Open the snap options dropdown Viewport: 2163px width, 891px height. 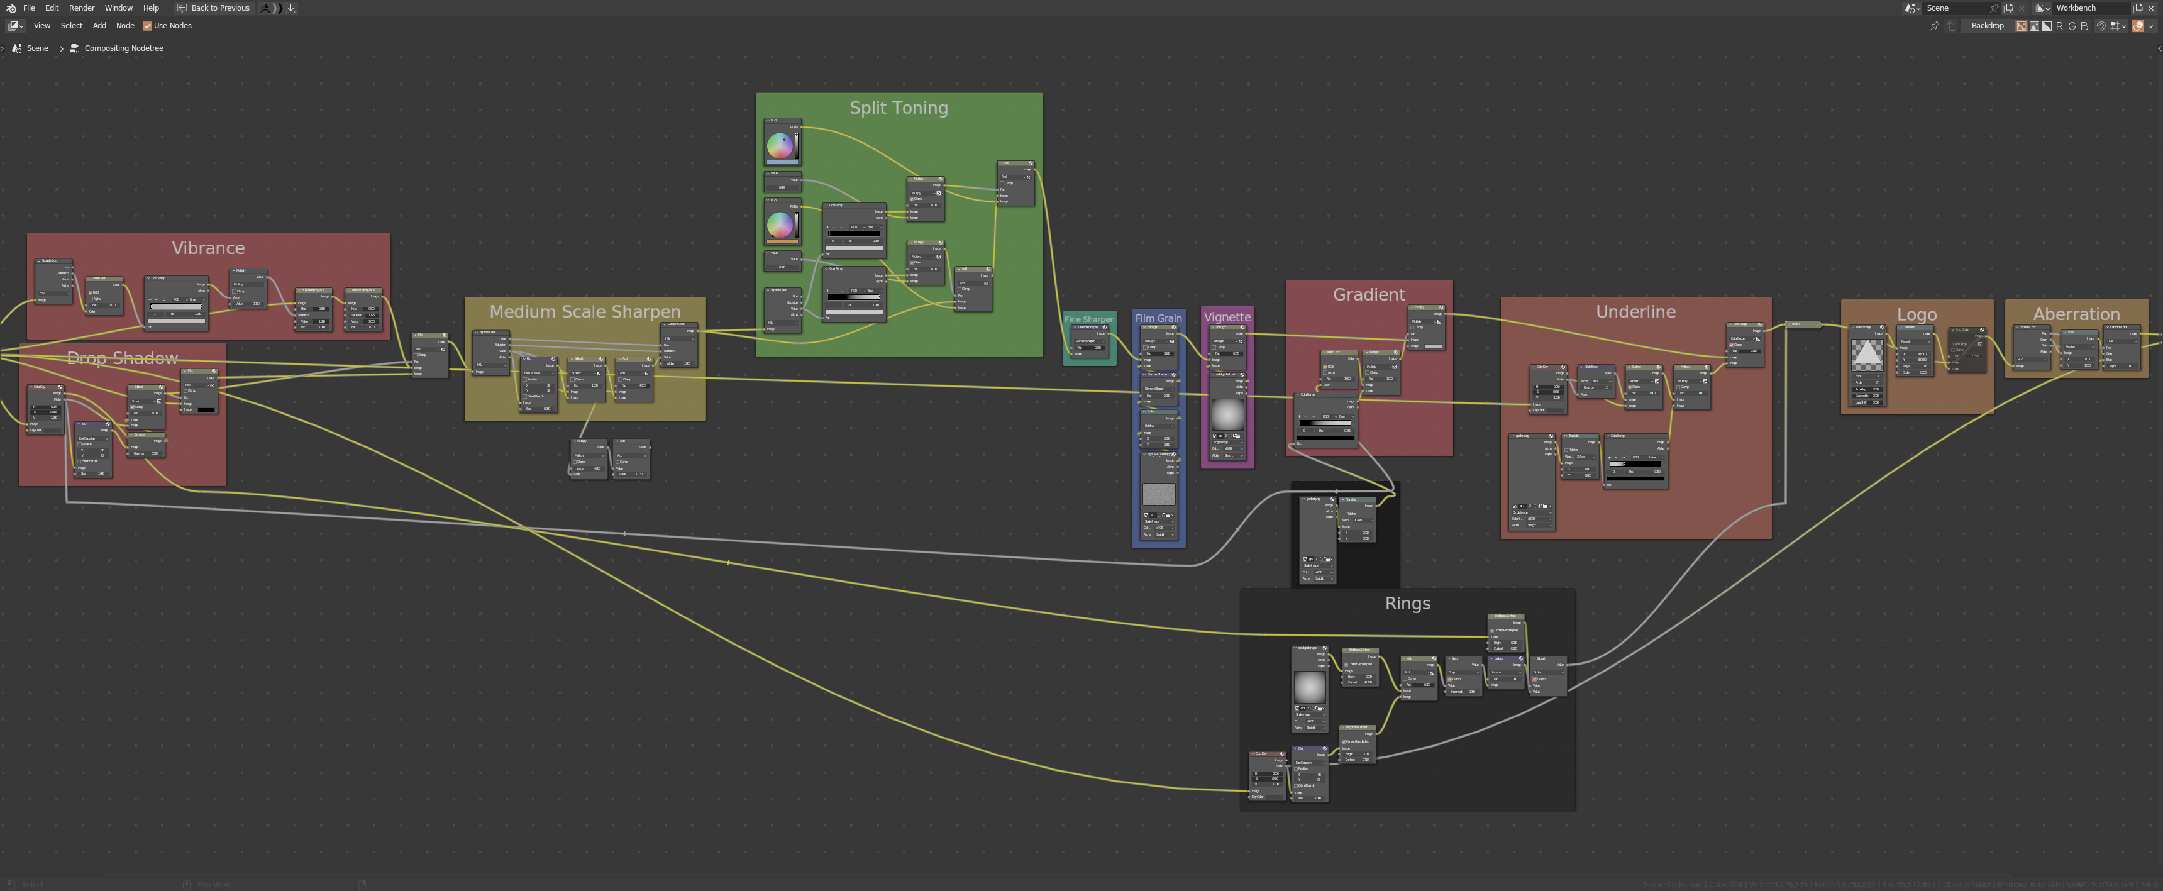click(2118, 26)
